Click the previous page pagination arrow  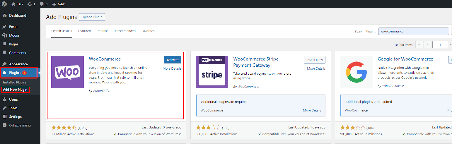pyautogui.click(x=428, y=45)
